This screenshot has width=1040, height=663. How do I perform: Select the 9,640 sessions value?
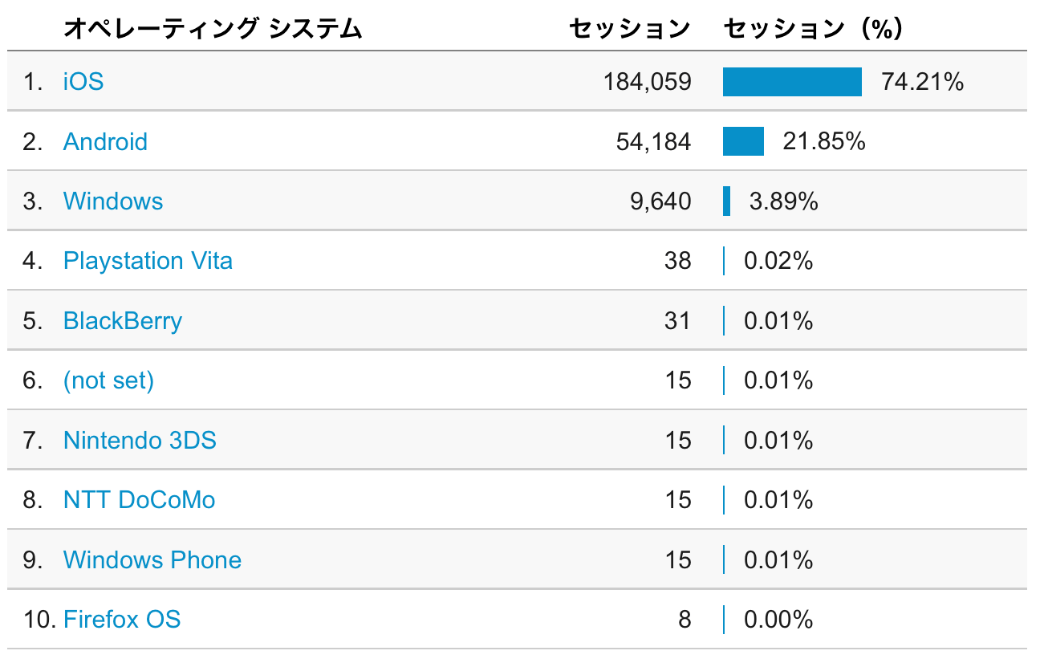pos(660,201)
